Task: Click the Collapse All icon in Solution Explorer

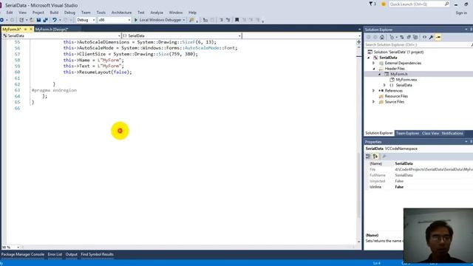Action: 409,37
